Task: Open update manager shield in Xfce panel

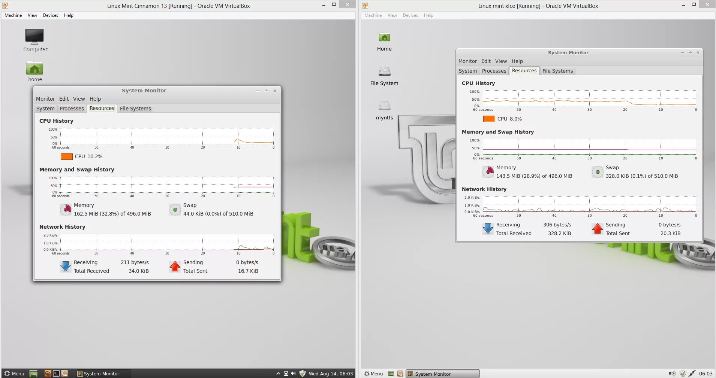Action: tap(683, 374)
